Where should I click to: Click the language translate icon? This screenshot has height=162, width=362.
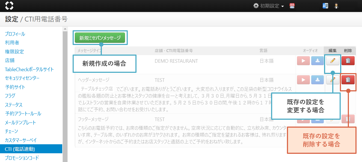click(325, 6)
